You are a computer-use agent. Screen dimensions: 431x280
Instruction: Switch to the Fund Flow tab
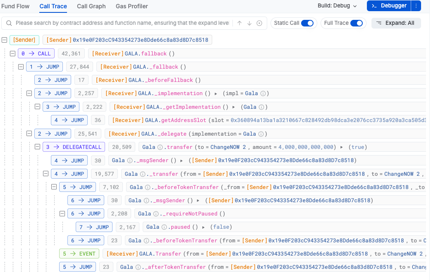click(x=15, y=6)
